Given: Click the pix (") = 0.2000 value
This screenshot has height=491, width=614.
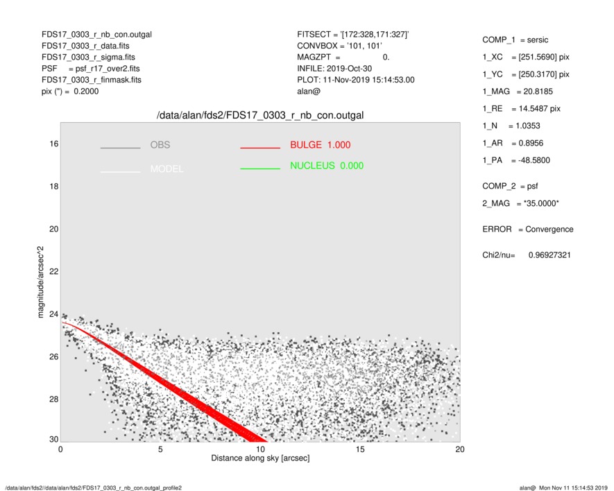Looking at the screenshot, I should point(70,92).
